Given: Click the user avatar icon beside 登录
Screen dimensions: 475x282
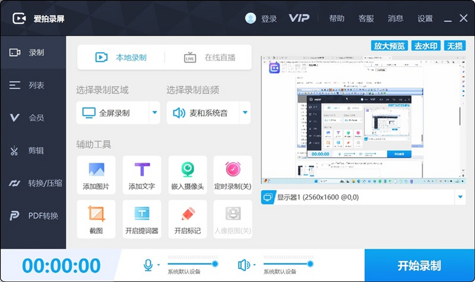Looking at the screenshot, I should [x=251, y=18].
